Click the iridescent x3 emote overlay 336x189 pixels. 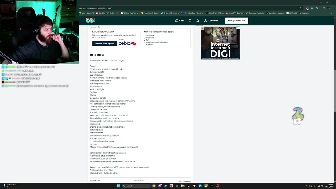tap(298, 116)
